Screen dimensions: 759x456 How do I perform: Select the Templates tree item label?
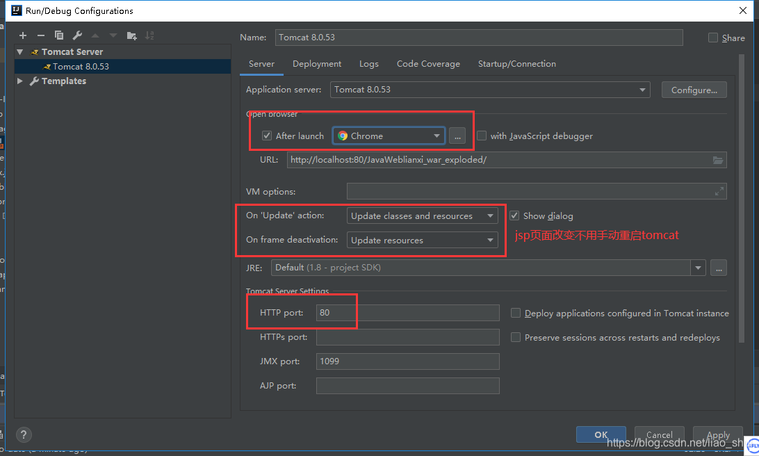tap(63, 81)
